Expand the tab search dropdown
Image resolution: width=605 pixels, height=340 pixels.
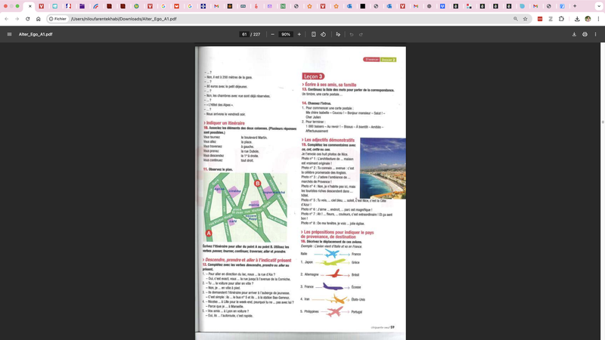click(597, 6)
